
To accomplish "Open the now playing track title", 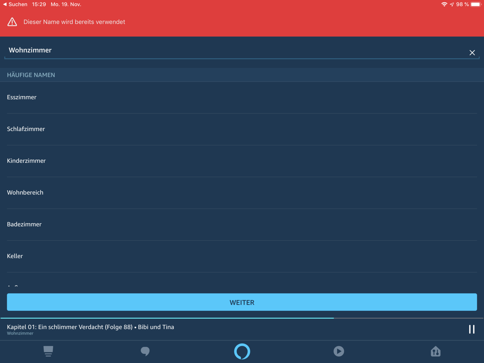I will point(90,327).
